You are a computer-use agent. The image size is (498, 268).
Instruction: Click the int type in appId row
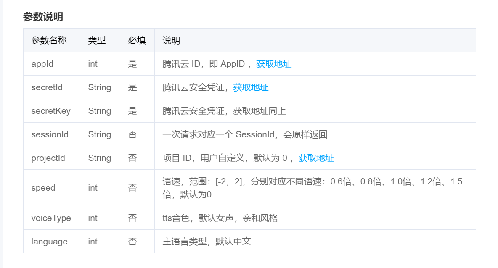tap(93, 64)
